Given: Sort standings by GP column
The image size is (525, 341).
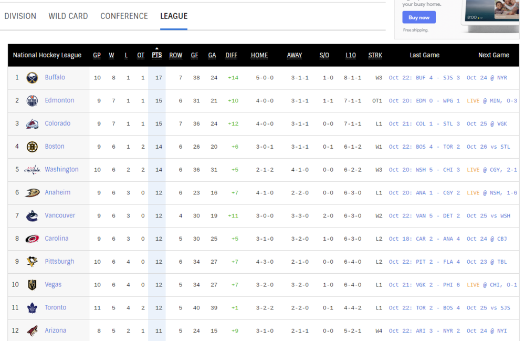Looking at the screenshot, I should pyautogui.click(x=97, y=55).
